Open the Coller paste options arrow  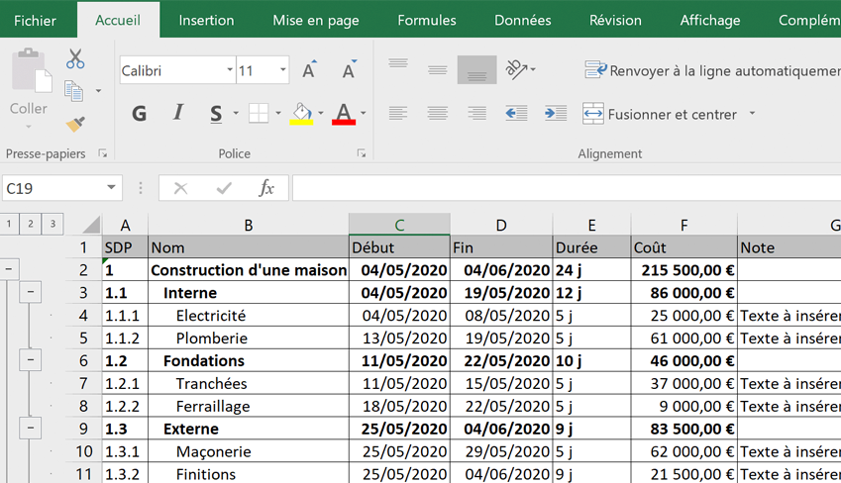29,127
